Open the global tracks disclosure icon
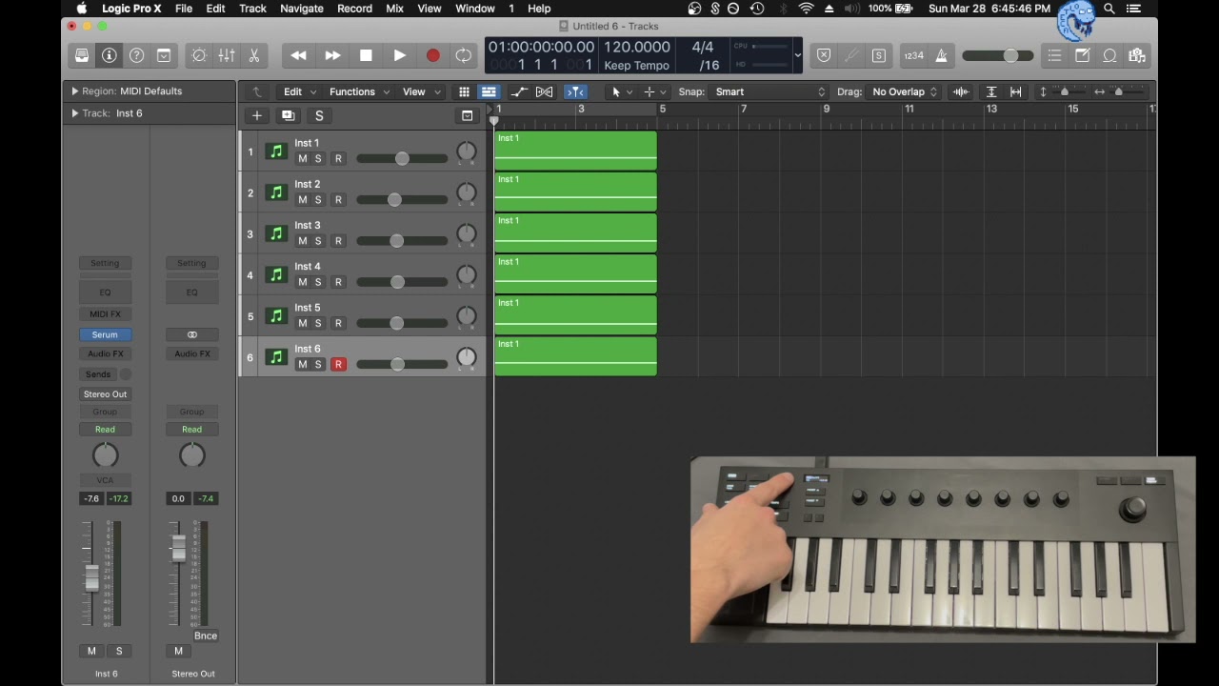Viewport: 1219px width, 686px height. (x=467, y=115)
